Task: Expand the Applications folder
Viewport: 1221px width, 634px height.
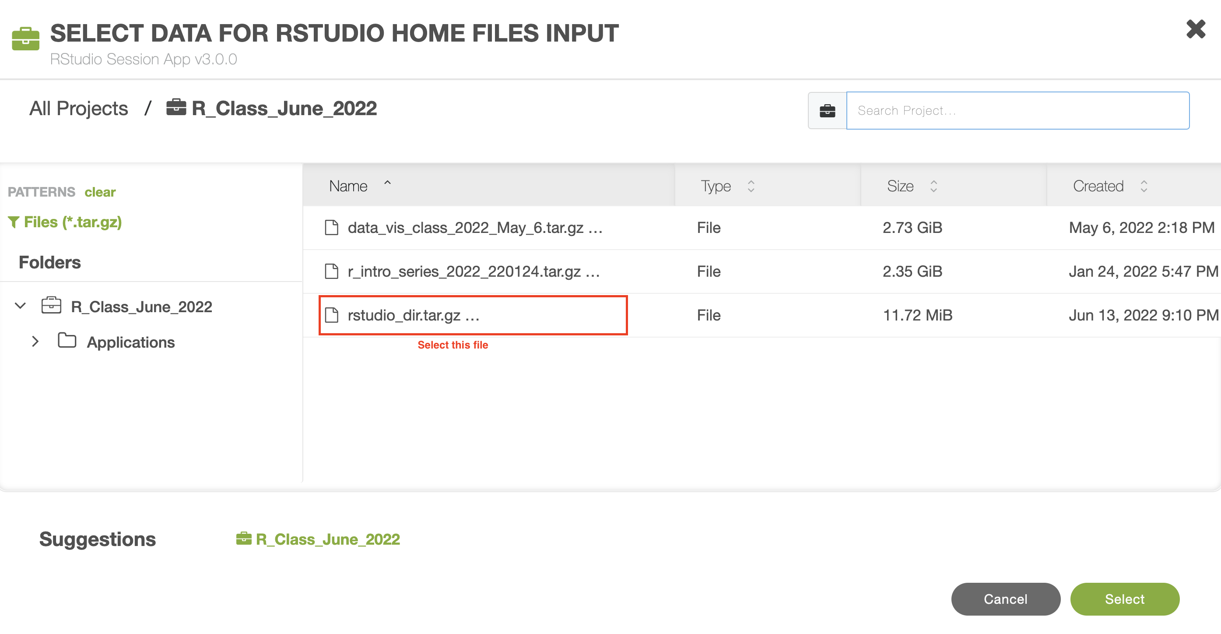Action: pos(35,342)
